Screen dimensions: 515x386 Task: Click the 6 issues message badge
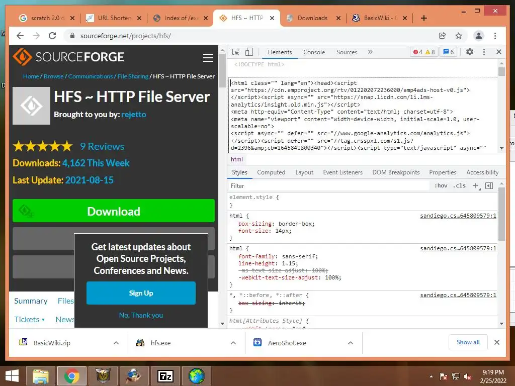(x=448, y=52)
